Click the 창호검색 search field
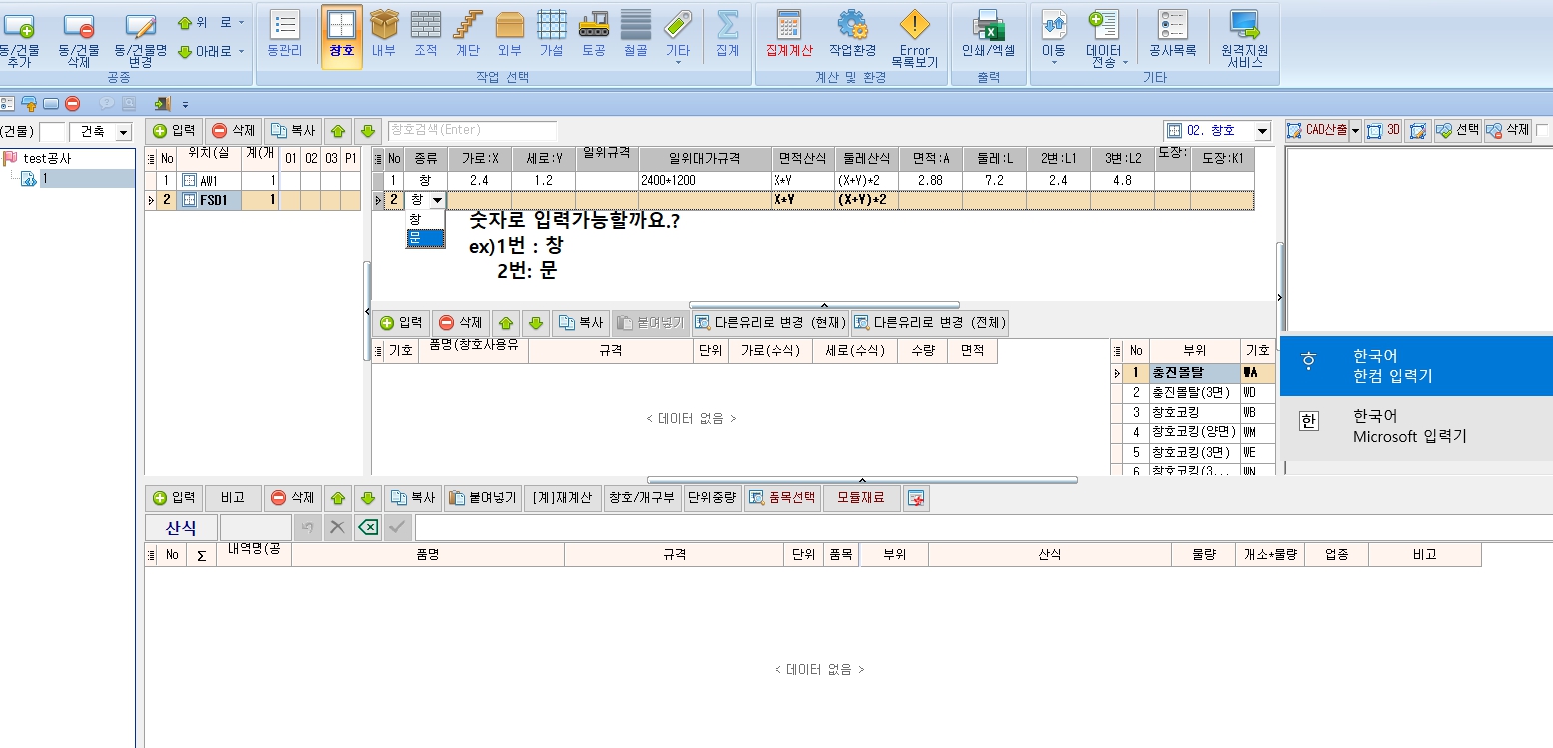The height and width of the screenshot is (748, 1553). (472, 130)
